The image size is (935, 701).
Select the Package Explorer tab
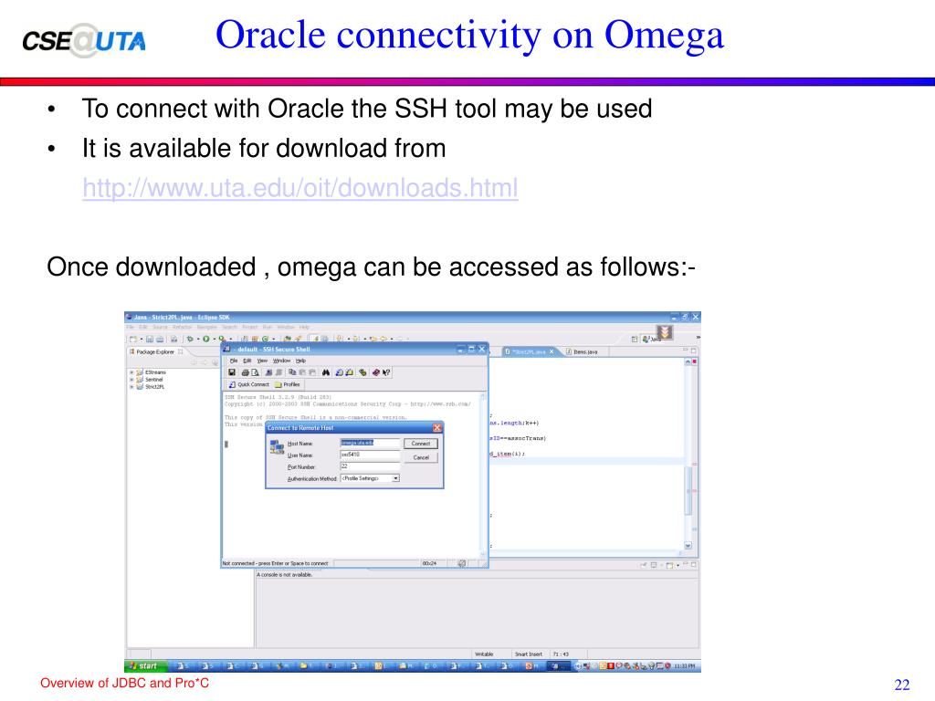pyautogui.click(x=156, y=351)
